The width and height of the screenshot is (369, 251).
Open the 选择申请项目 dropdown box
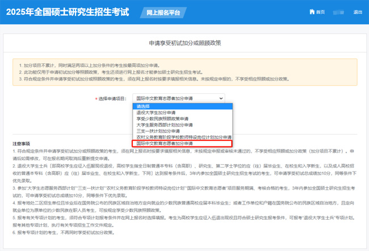(179, 98)
